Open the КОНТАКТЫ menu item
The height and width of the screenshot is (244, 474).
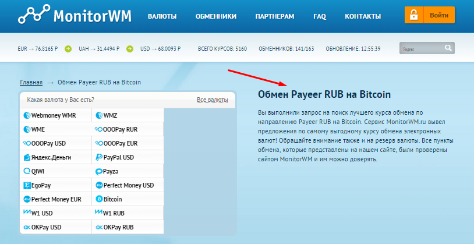pyautogui.click(x=363, y=16)
